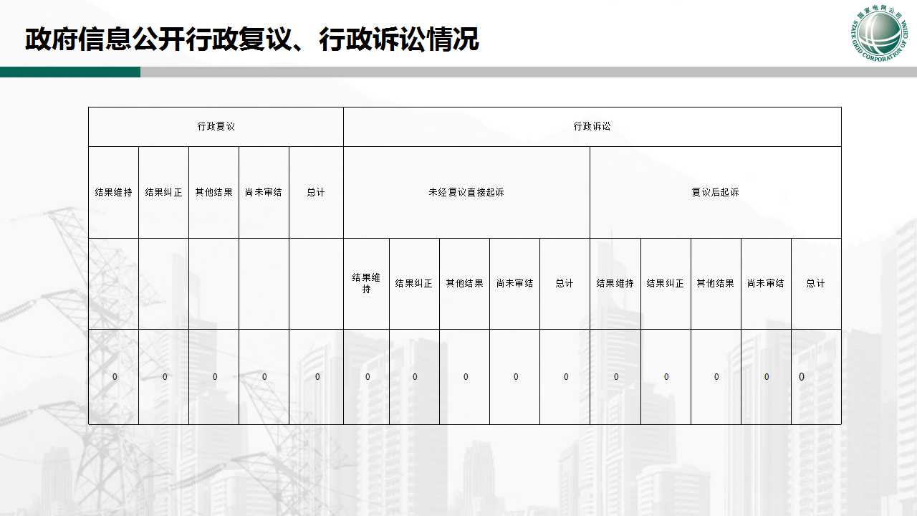Click the State Grid Corporation logo

pos(880,35)
